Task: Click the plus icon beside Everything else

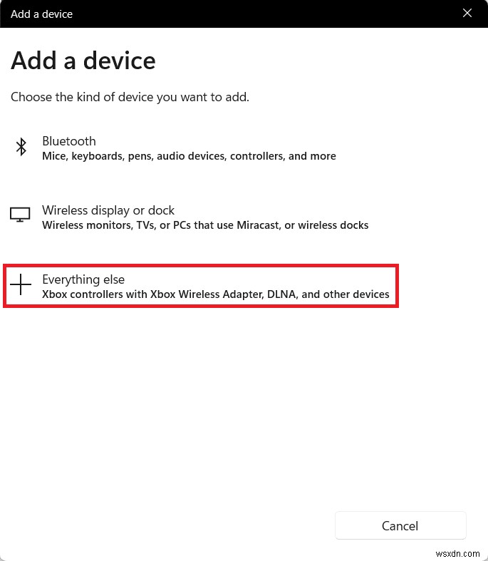Action: pos(21,284)
